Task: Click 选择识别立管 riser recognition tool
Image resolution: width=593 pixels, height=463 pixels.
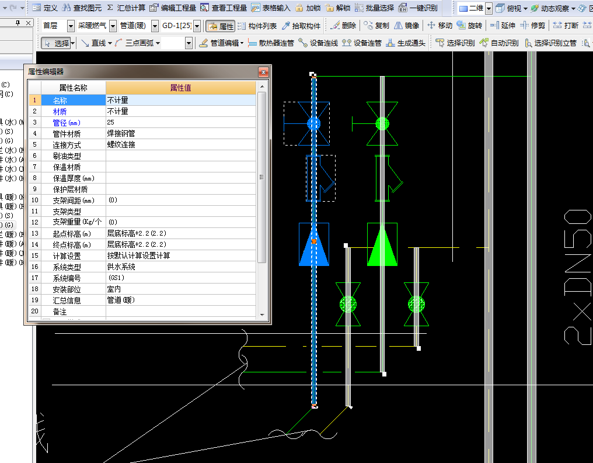Action: 550,43
